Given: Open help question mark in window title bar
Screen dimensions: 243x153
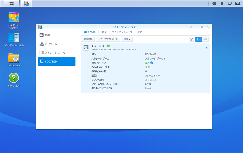Looking at the screenshot, I should tap(191, 27).
